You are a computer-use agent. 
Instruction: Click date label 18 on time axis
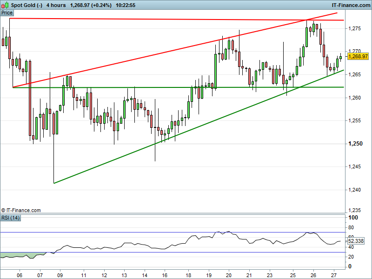[x=188, y=275]
